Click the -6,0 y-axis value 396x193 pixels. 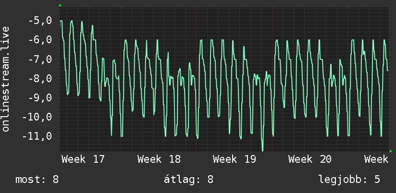(40, 40)
